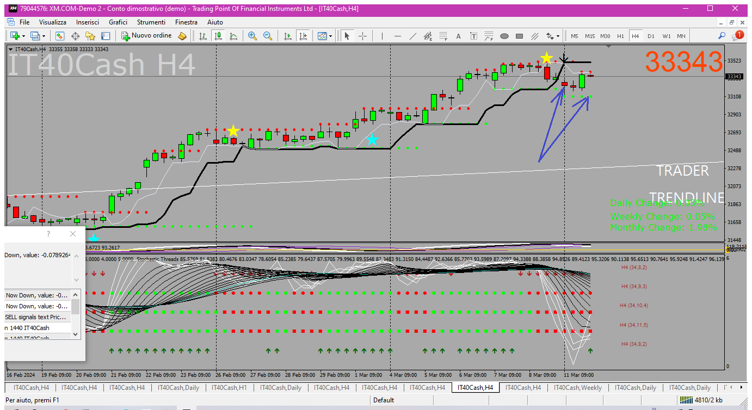Select the text tool letter A
This screenshot has height=410, width=752.
pos(458,36)
